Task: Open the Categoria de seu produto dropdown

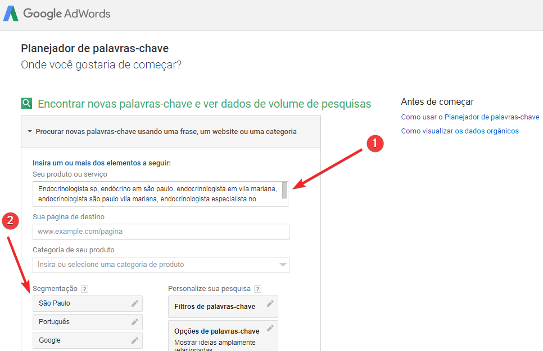Action: point(283,265)
